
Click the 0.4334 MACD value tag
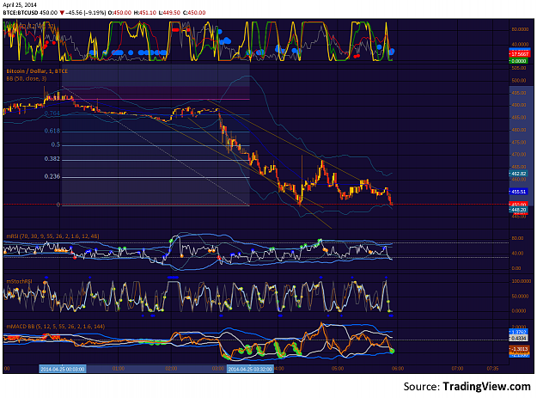(x=519, y=338)
